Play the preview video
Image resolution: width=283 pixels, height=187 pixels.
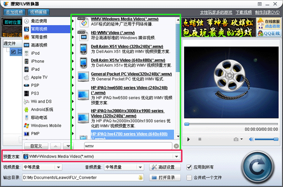pos(189,139)
